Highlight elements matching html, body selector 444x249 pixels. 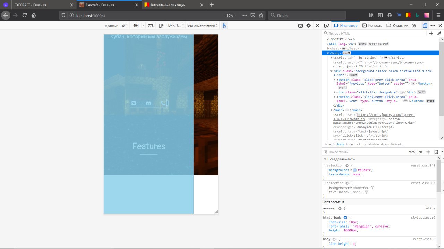(x=345, y=218)
